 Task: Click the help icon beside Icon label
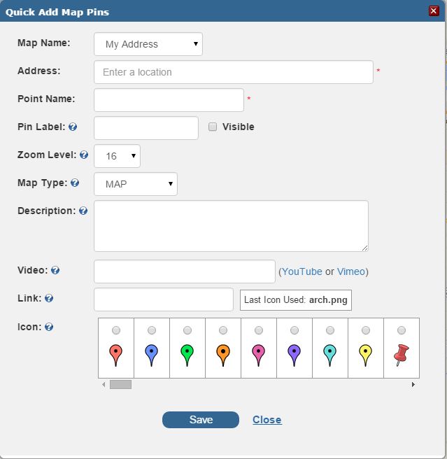pyautogui.click(x=49, y=327)
